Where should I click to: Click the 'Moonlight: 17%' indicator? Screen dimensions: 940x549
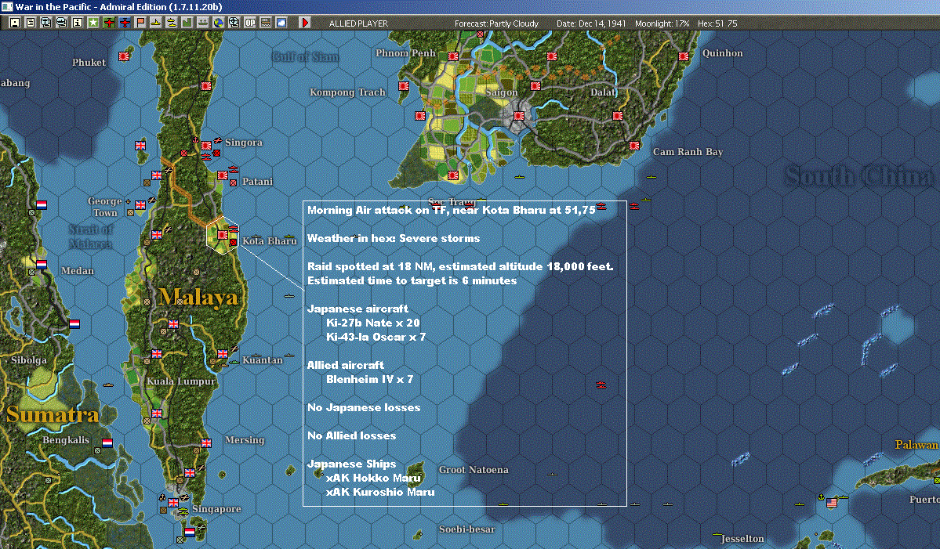coord(662,23)
